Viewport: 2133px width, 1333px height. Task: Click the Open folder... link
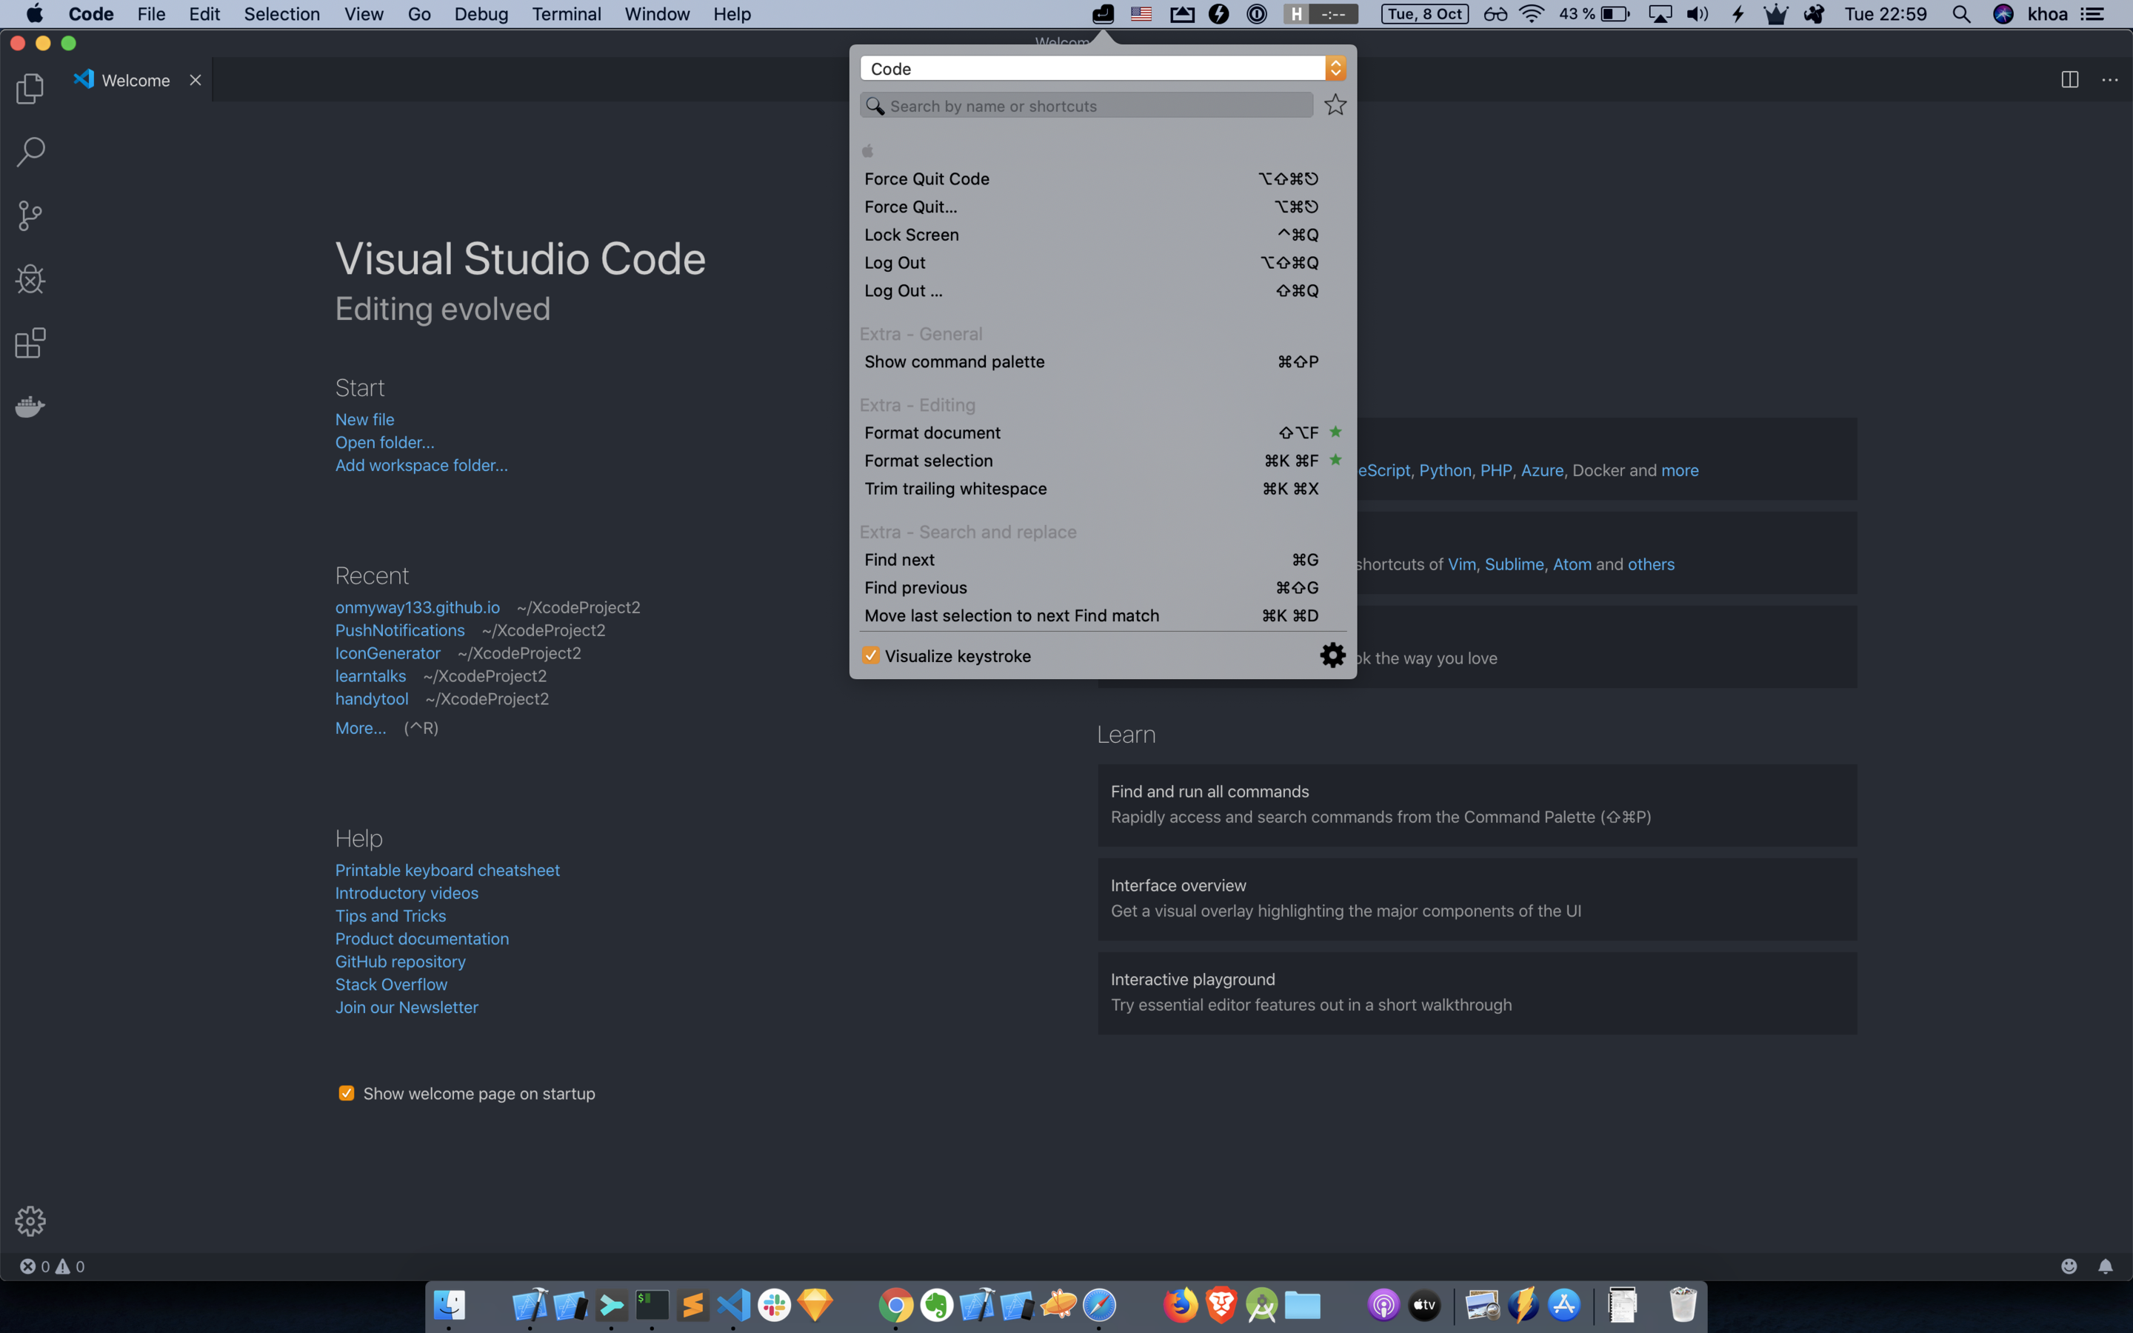click(384, 443)
